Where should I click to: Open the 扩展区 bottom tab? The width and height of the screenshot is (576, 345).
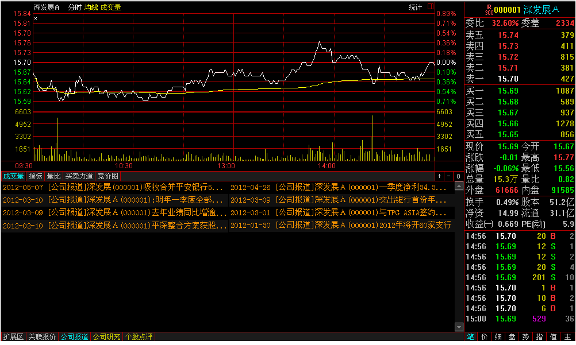(13, 336)
